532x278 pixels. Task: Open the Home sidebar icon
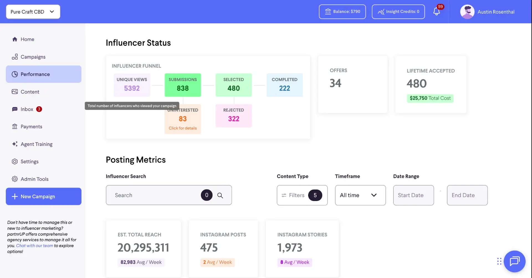pos(15,39)
